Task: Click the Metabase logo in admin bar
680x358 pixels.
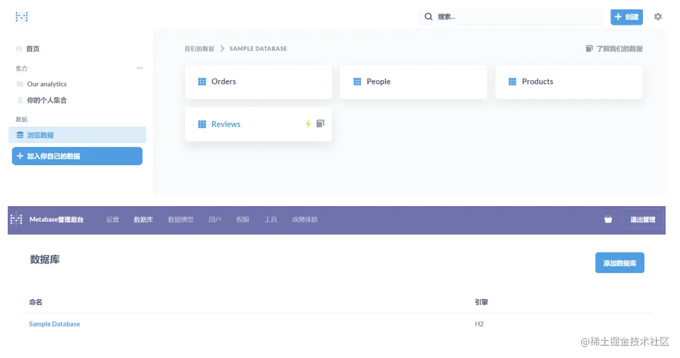Action: coord(17,219)
